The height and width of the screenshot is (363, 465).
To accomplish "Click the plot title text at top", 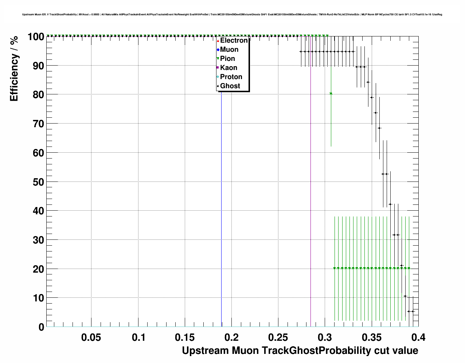I will pyautogui.click(x=232, y=15).
